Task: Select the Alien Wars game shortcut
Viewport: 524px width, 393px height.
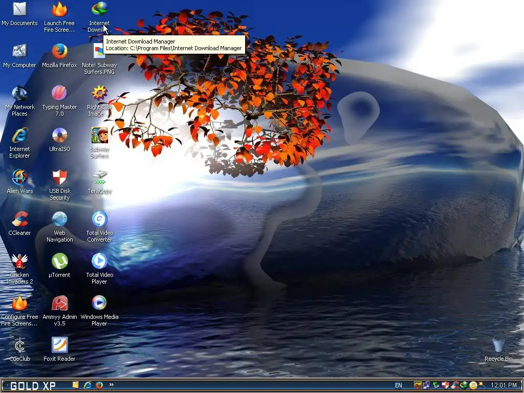Action: 20,182
